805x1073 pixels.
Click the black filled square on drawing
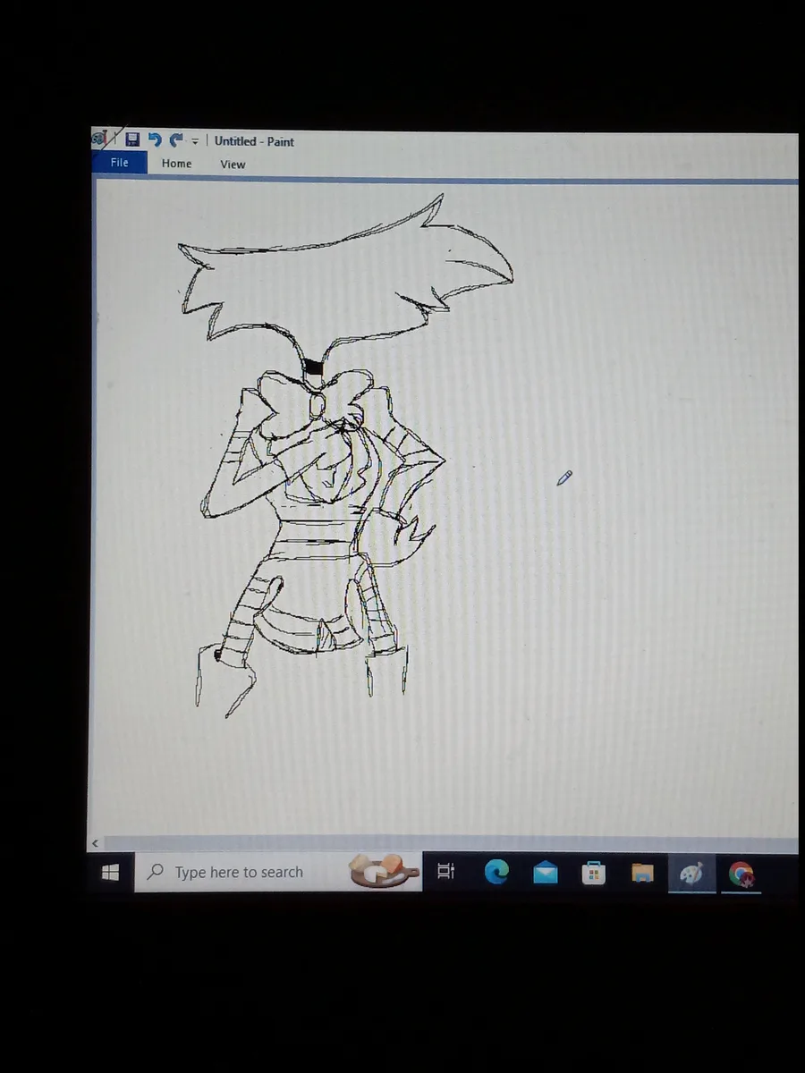click(313, 367)
